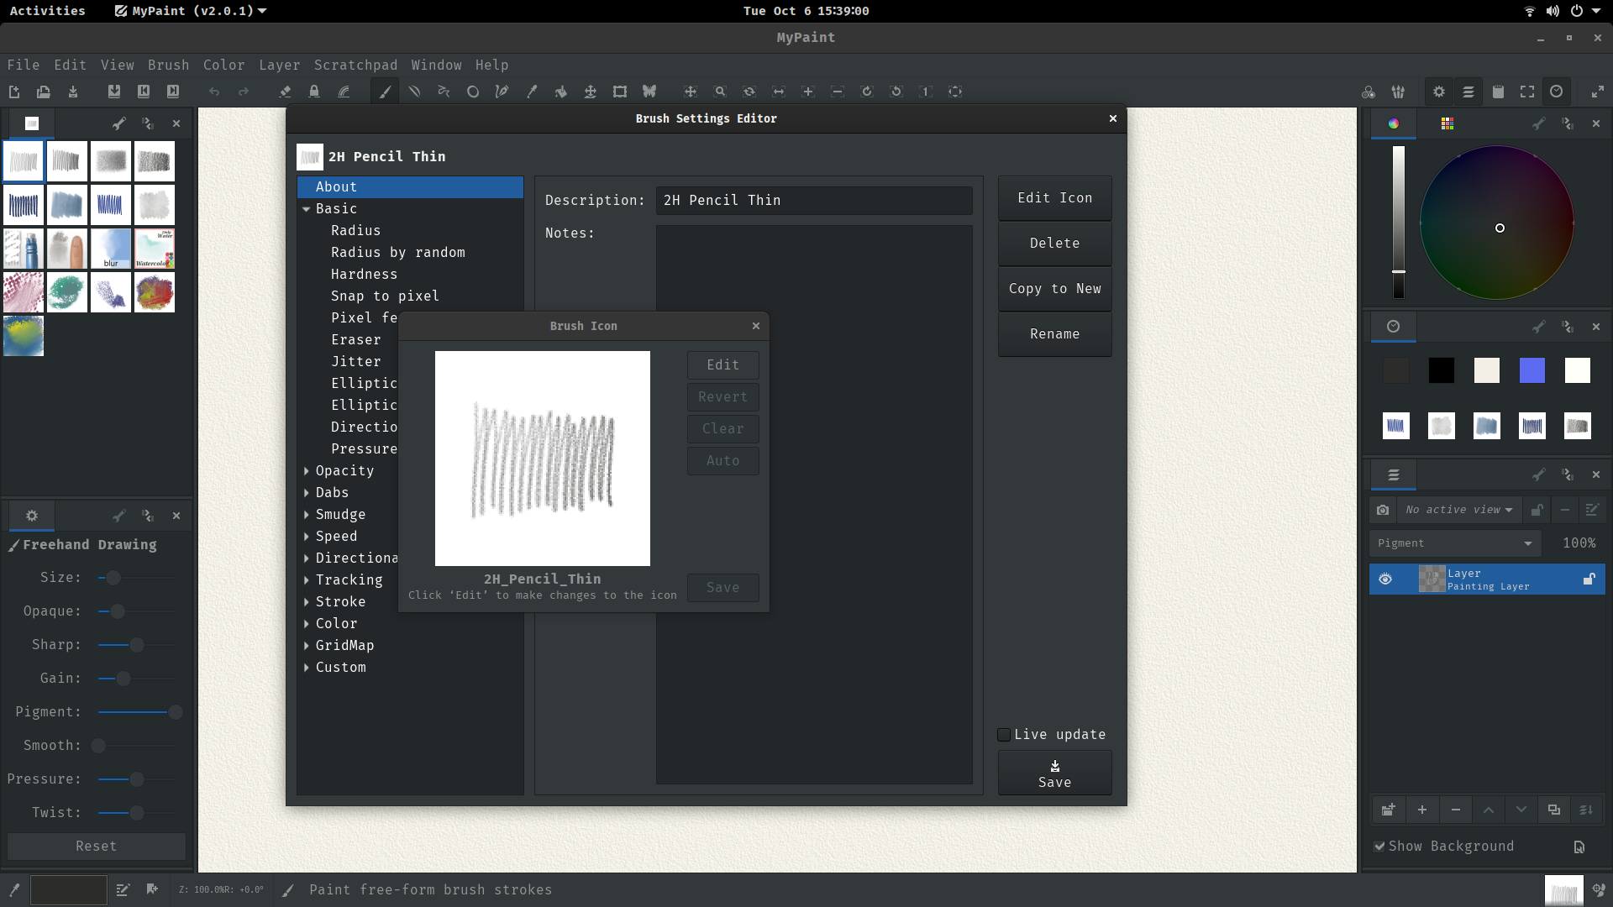
Task: Enable Live update in the Brush Settings Editor
Action: click(1003, 734)
